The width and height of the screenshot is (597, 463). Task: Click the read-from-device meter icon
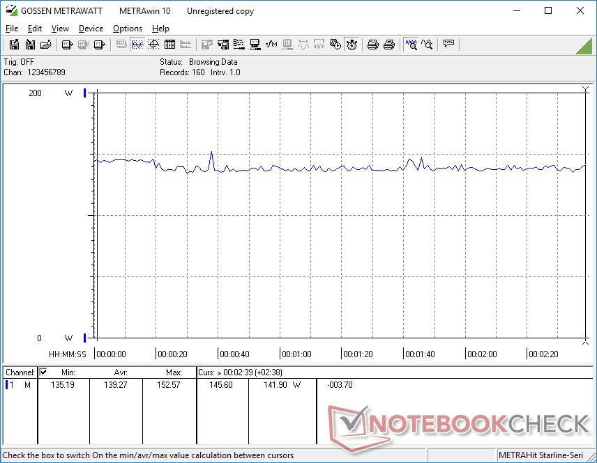pyautogui.click(x=67, y=45)
